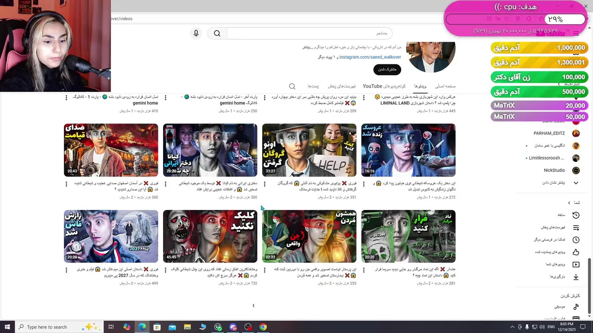Open sidebar playlists (فهرست‌های پخش) icon
This screenshot has width=593, height=333.
576,228
